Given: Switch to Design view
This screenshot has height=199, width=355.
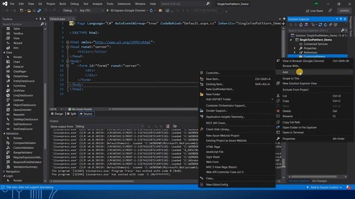Looking at the screenshot, I should (x=57, y=114).
